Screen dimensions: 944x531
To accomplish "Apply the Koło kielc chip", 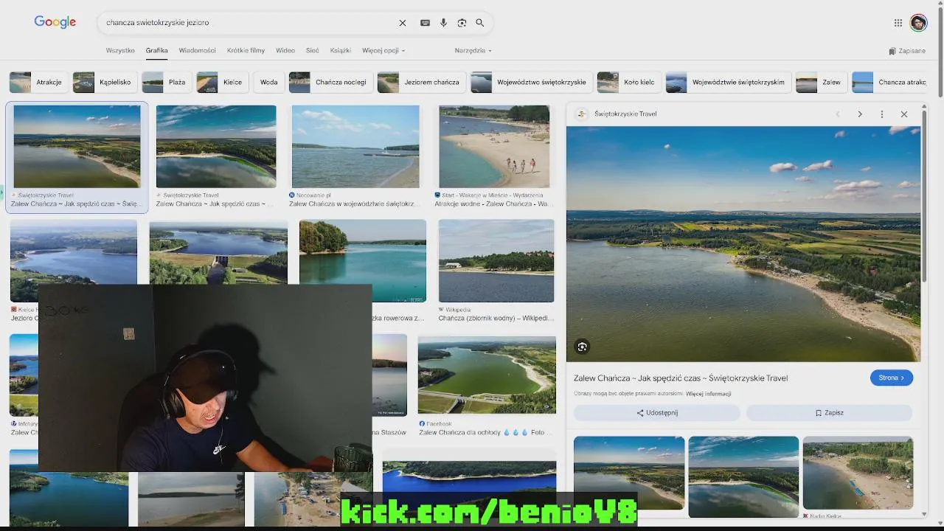I will point(629,82).
